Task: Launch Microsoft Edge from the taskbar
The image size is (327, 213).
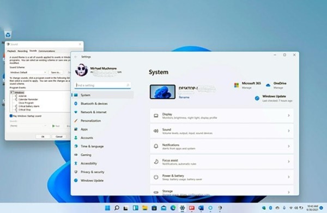Action: coord(173,208)
